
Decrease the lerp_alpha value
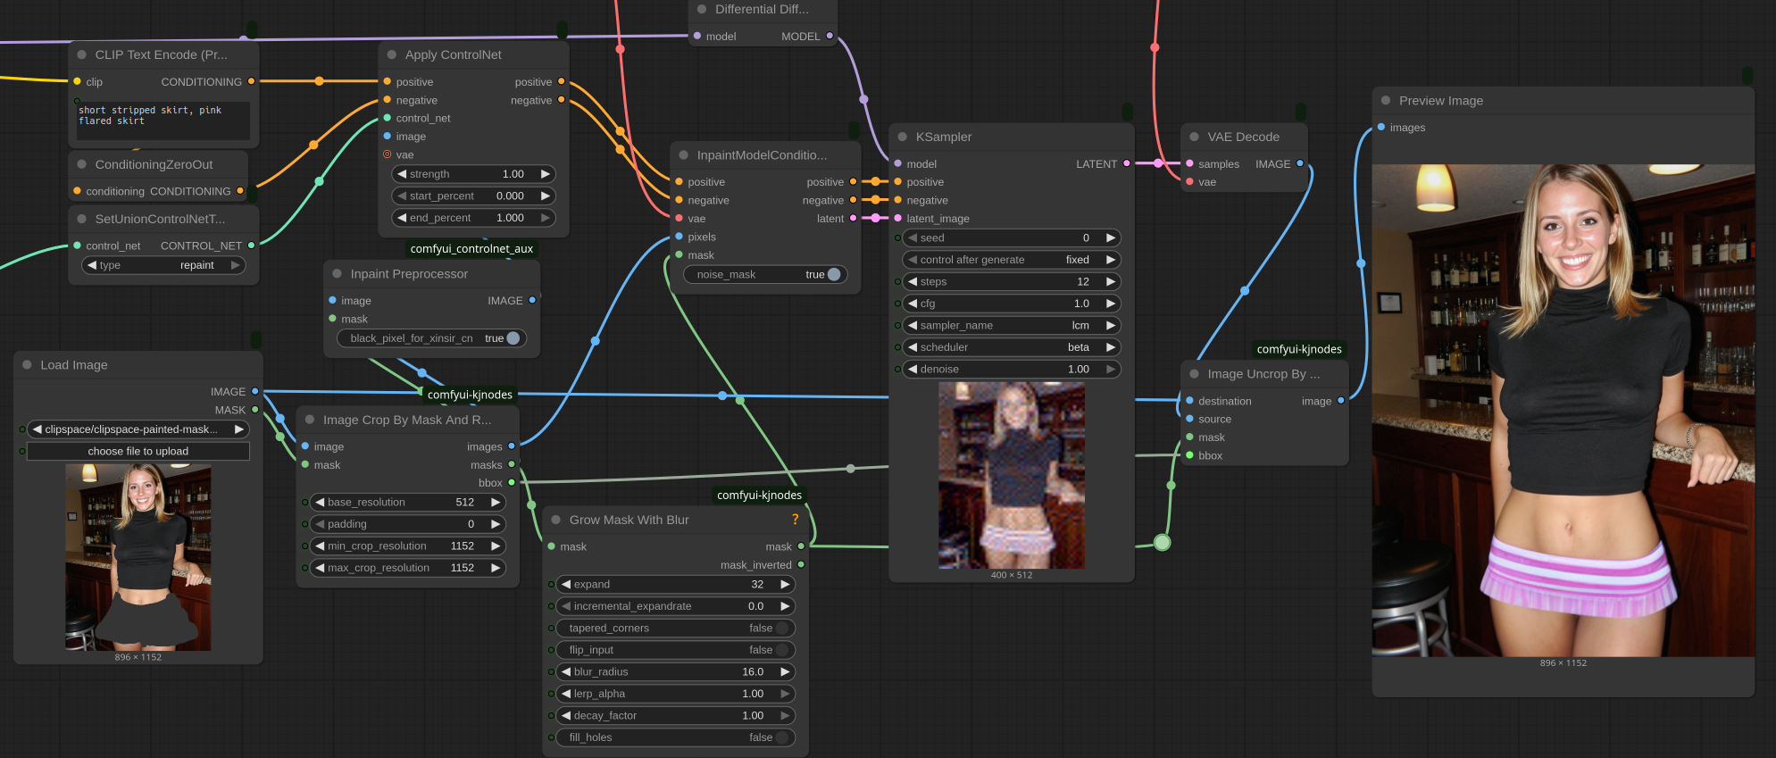(x=566, y=694)
